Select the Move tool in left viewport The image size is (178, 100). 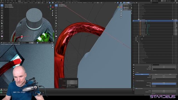point(2,11)
